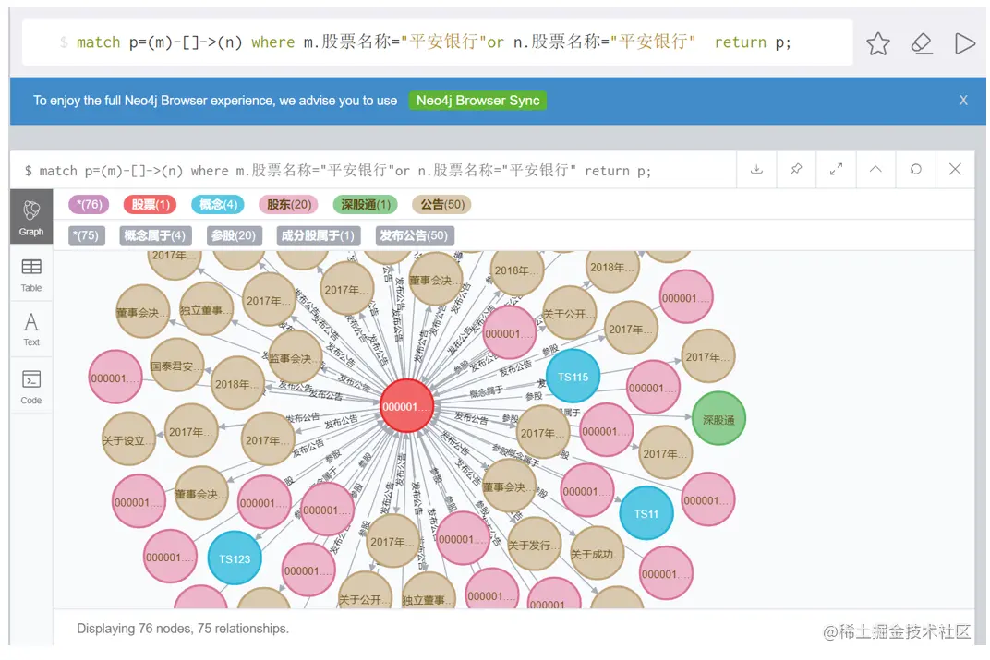Screen dimensions: 990x660
Task: Select the blue TS115 concept node
Action: (573, 377)
